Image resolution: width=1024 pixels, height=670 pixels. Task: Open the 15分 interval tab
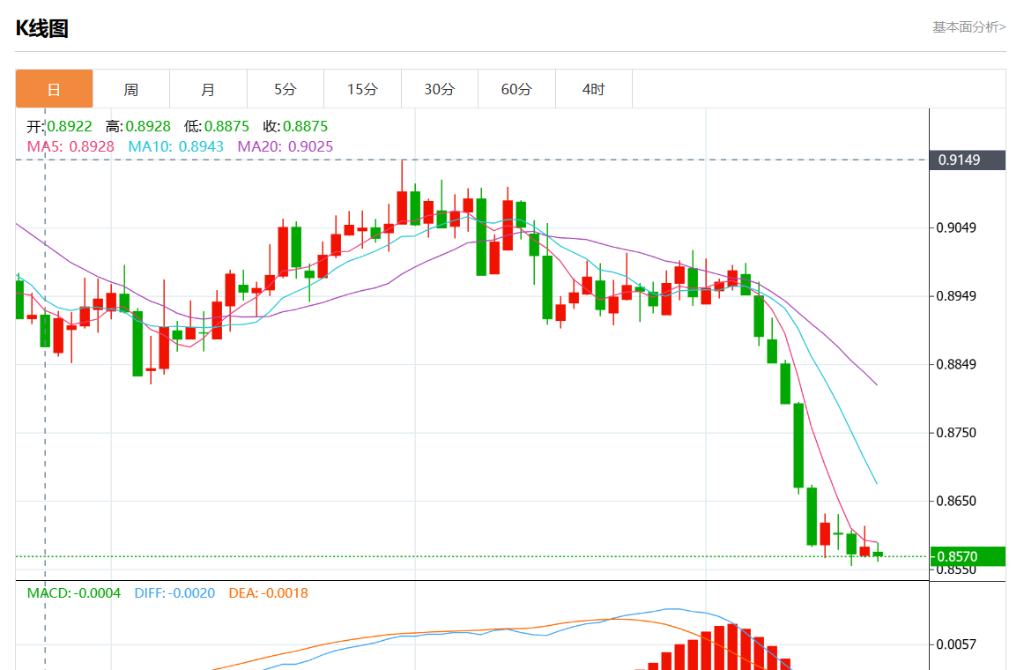[x=362, y=89]
